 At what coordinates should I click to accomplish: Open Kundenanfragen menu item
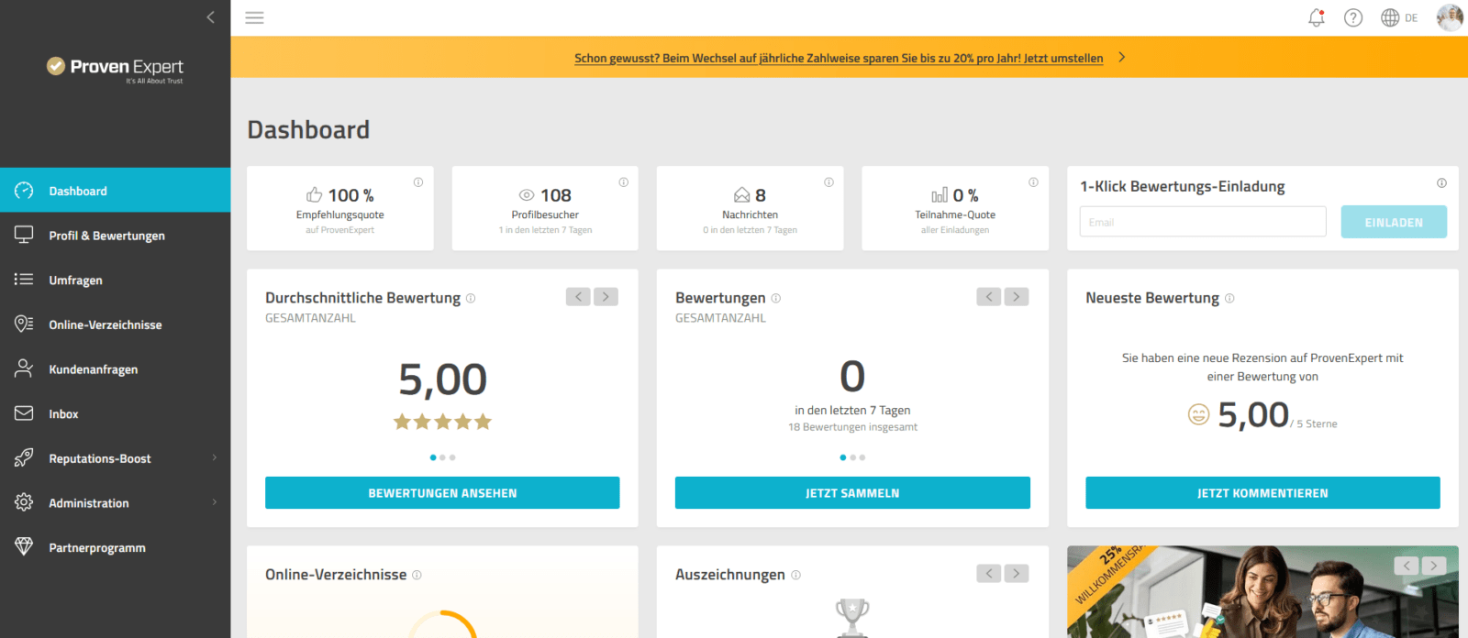coord(115,368)
